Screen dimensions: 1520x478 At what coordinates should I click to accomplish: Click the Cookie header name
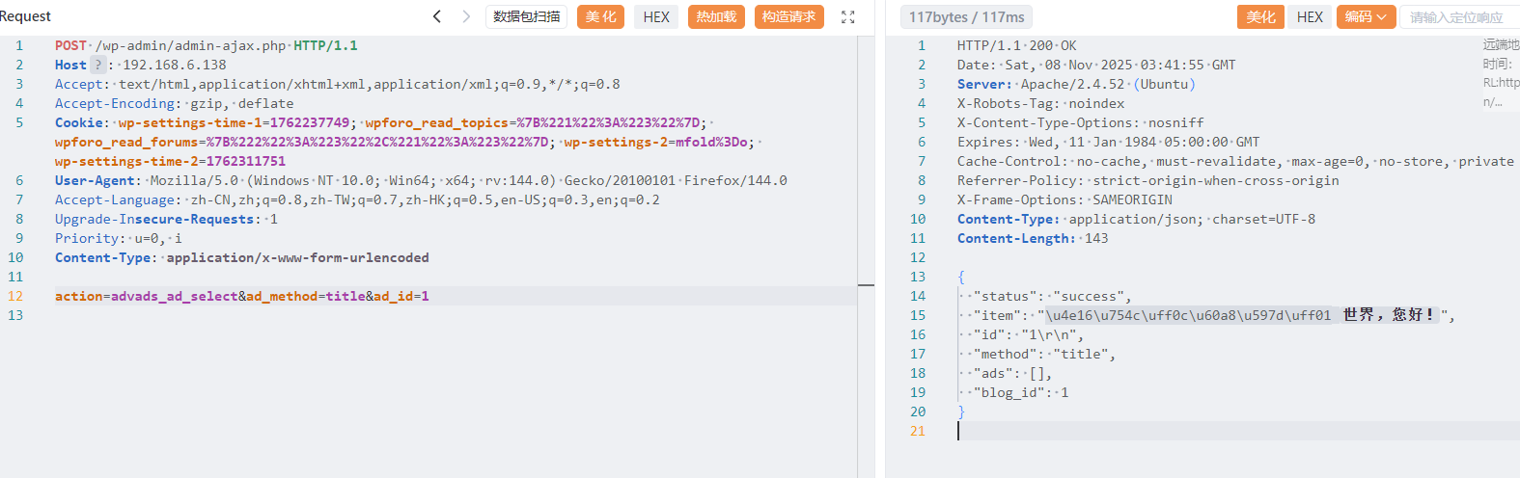point(78,122)
